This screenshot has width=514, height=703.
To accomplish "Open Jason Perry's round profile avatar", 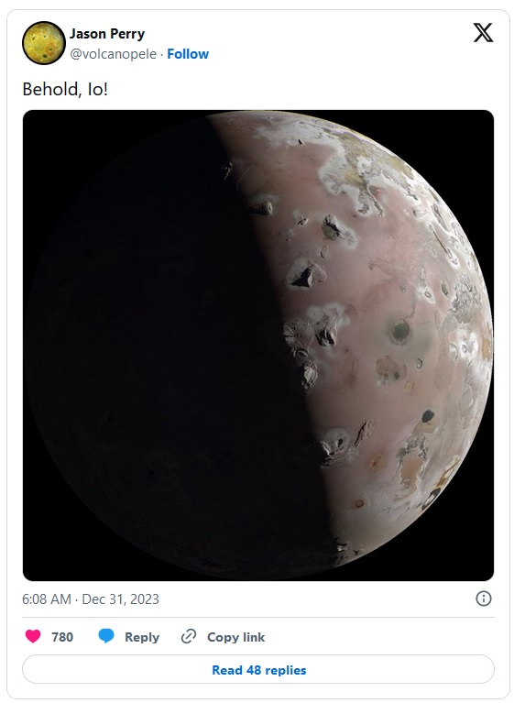I will pyautogui.click(x=44, y=43).
